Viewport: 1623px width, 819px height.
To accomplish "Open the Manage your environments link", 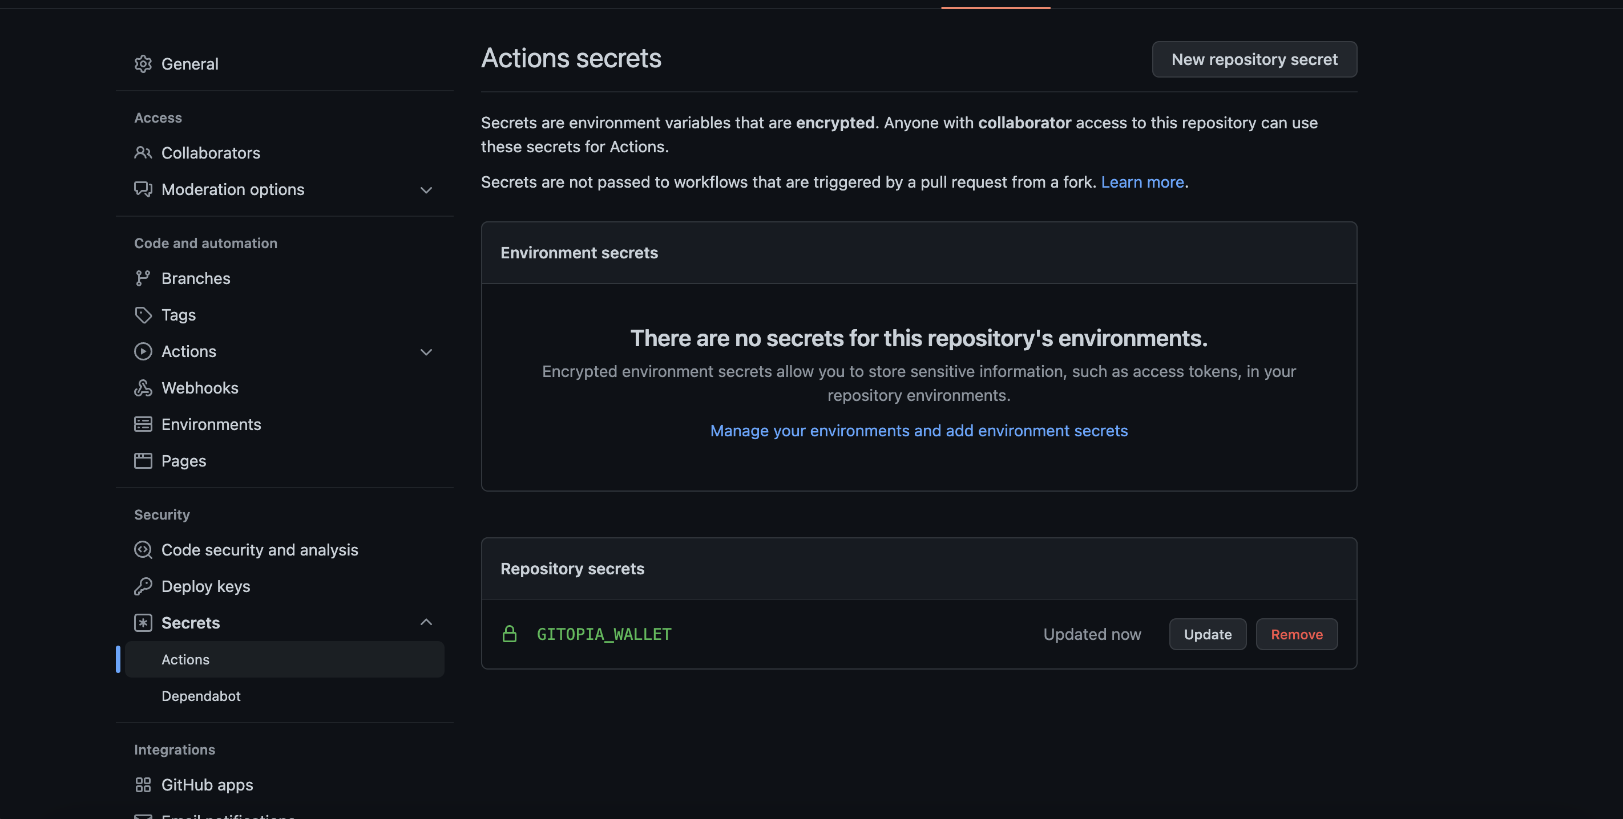I will point(919,431).
